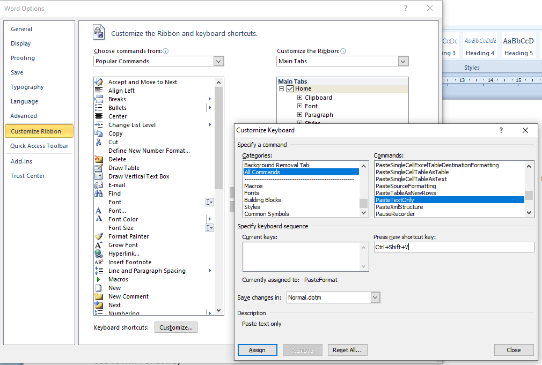Click the submenu arrow on the Breaks row
Viewport: 542px width, 365px height.
(209, 99)
